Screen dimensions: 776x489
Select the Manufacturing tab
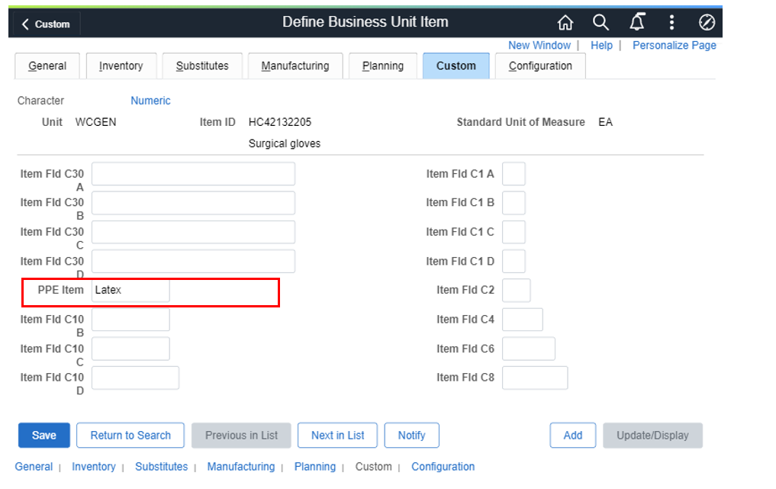(295, 66)
